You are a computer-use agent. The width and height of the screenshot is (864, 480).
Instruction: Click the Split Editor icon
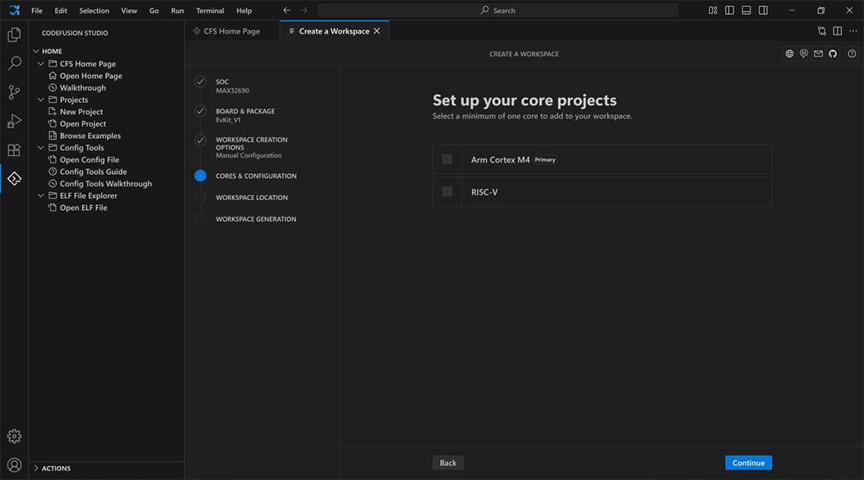pos(837,30)
